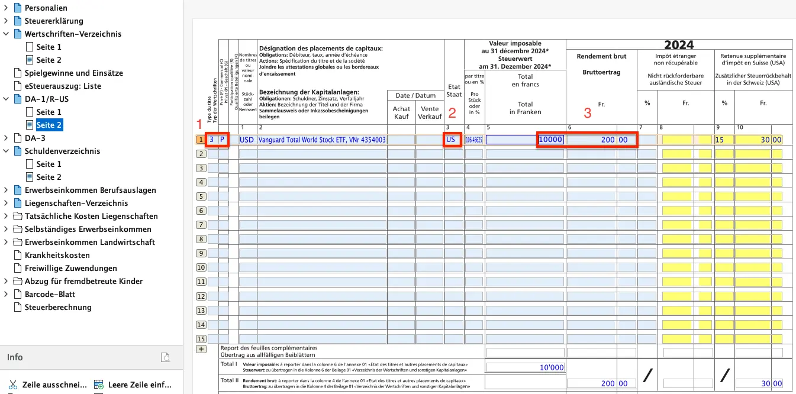Open Freiwillige Zuwendungen form

70,268
